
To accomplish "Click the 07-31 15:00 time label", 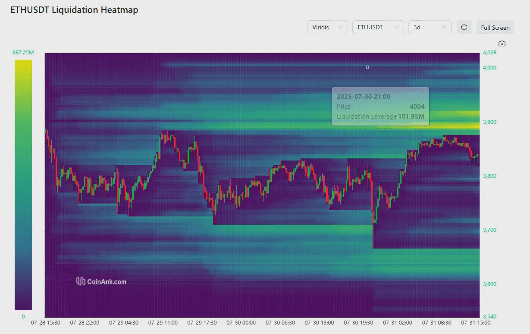I will [476, 322].
